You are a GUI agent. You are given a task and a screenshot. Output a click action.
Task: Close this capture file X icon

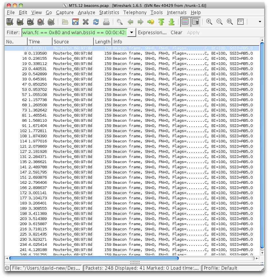click(86, 22)
